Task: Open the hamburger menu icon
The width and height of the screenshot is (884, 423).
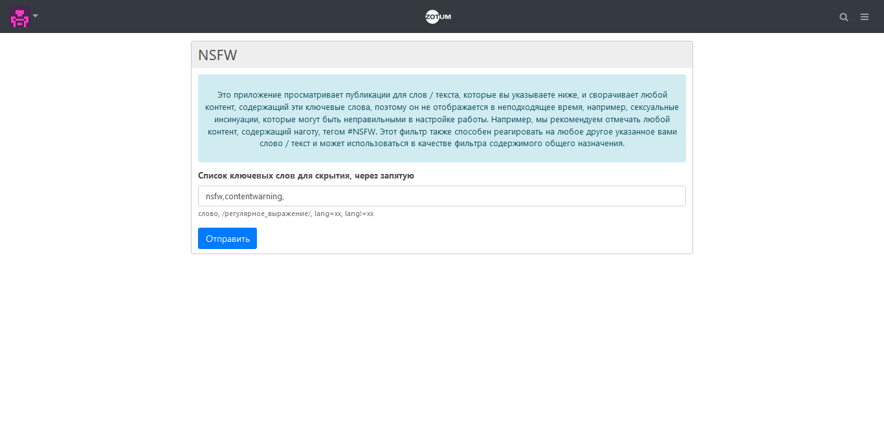Action: tap(865, 17)
